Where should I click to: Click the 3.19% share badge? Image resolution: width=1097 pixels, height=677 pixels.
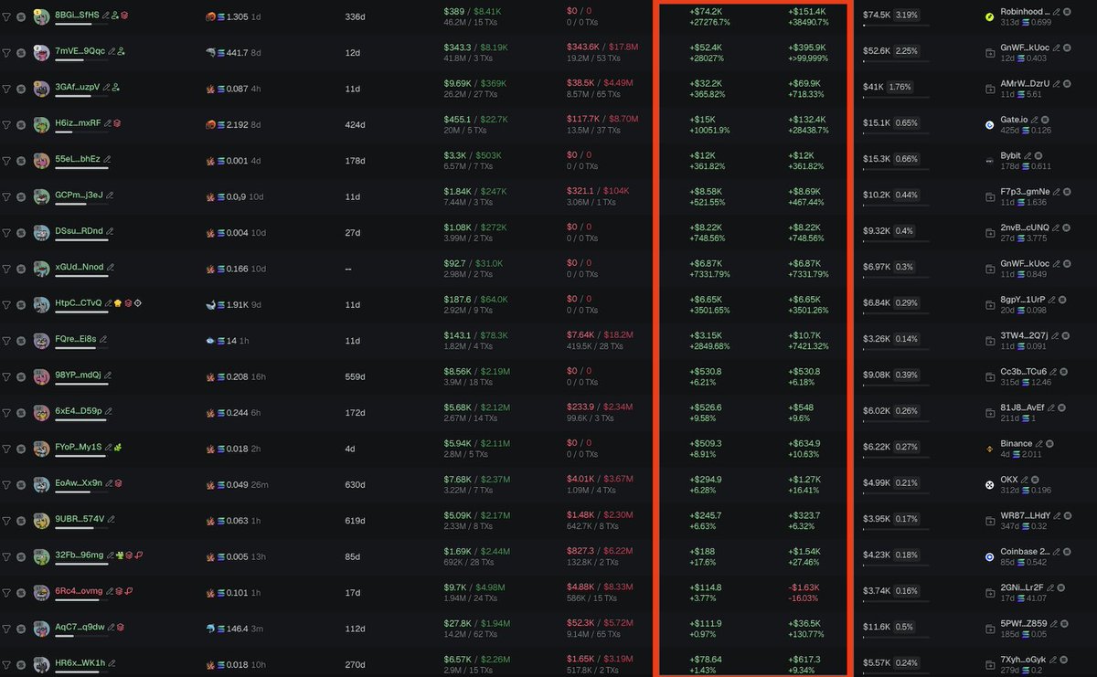tap(908, 15)
